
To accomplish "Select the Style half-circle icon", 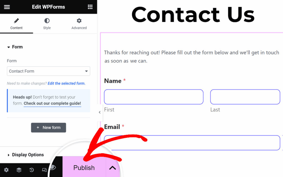I will 47,20.
